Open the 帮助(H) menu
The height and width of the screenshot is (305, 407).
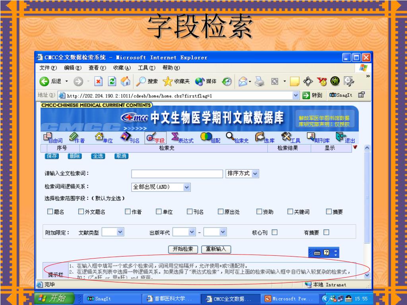point(171,68)
